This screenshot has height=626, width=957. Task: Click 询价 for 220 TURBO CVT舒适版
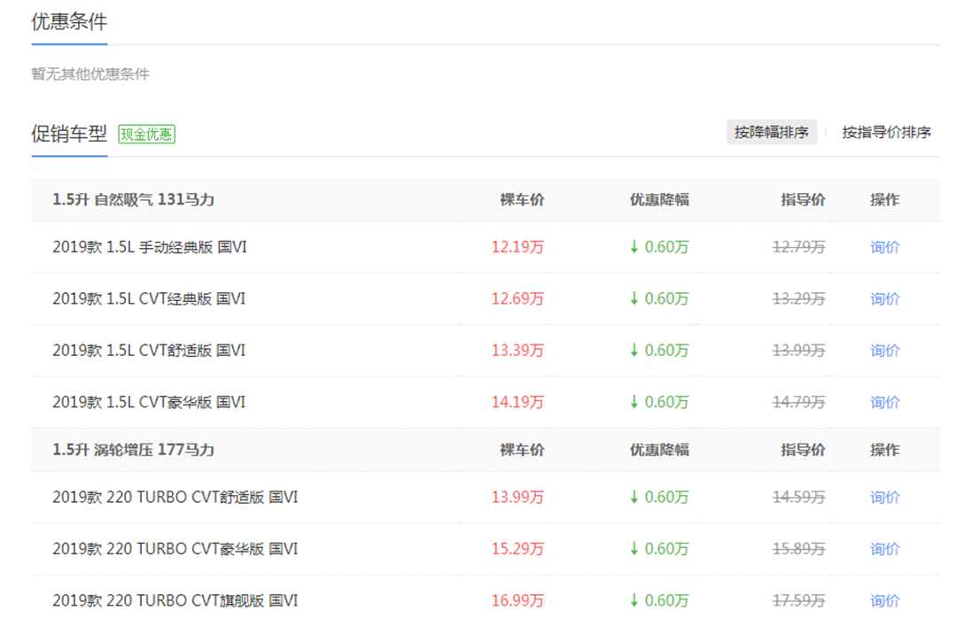coord(884,498)
